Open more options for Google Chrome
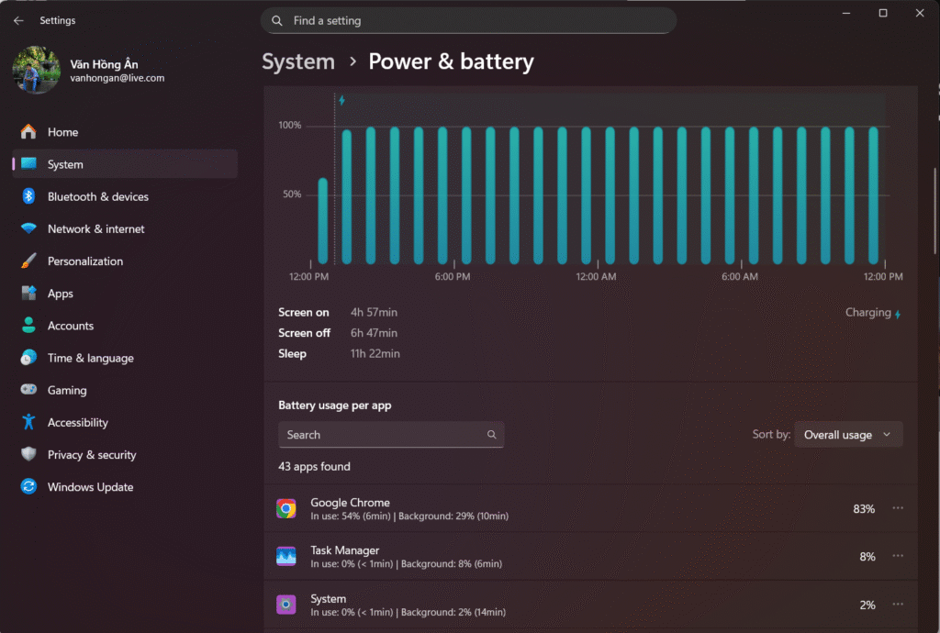This screenshot has width=940, height=633. pos(898,508)
